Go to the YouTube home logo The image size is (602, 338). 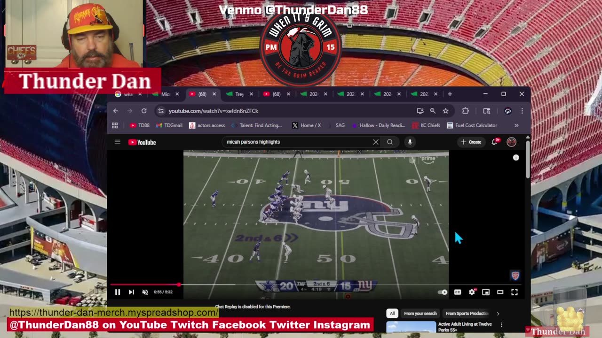(x=142, y=142)
